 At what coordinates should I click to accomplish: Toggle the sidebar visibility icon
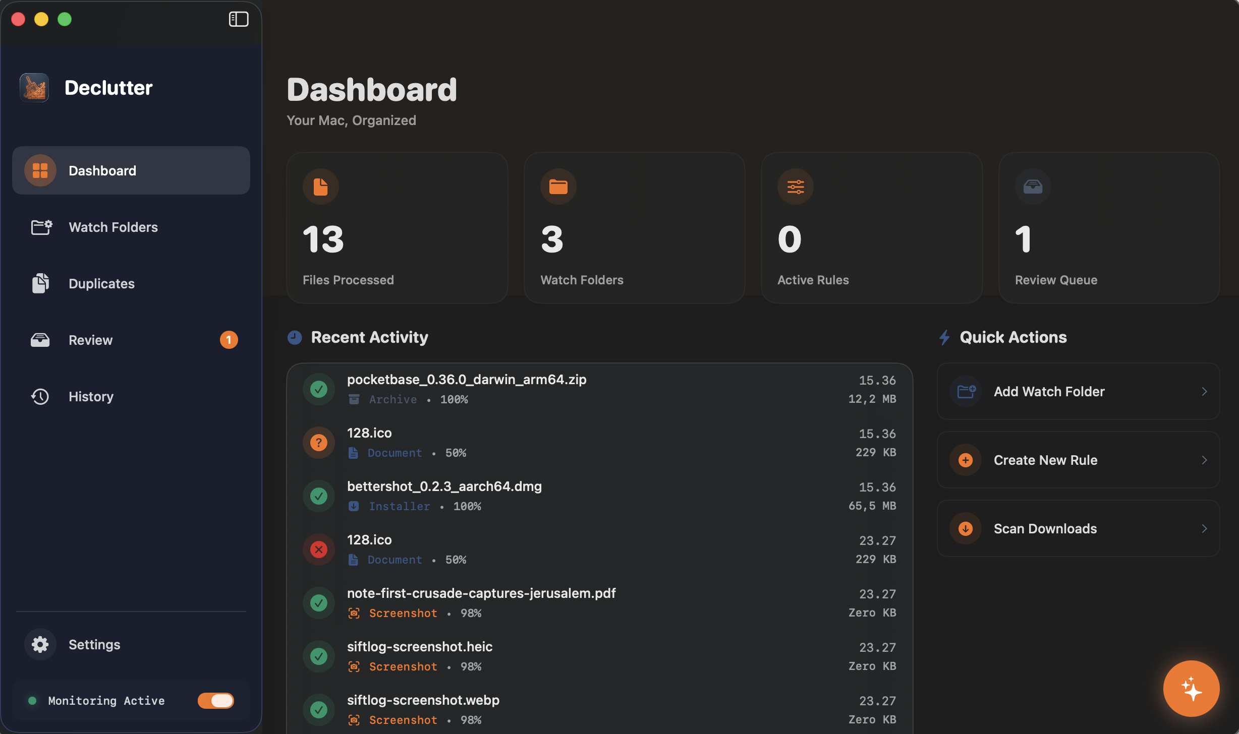(x=238, y=19)
